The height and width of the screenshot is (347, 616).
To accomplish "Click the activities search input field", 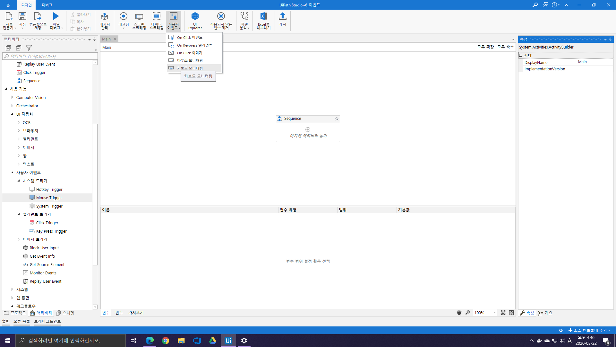I will 51,56.
